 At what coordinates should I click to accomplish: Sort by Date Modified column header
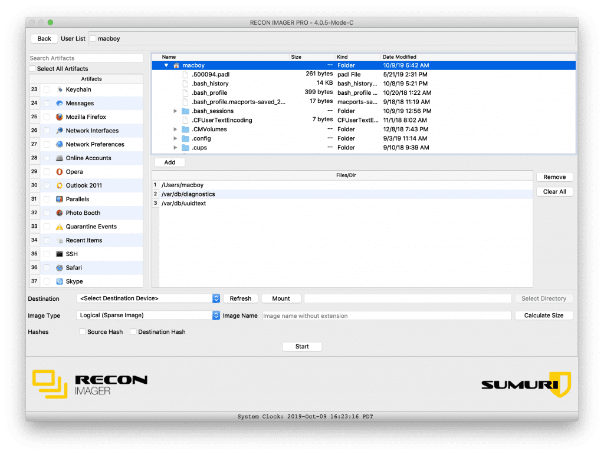point(478,57)
